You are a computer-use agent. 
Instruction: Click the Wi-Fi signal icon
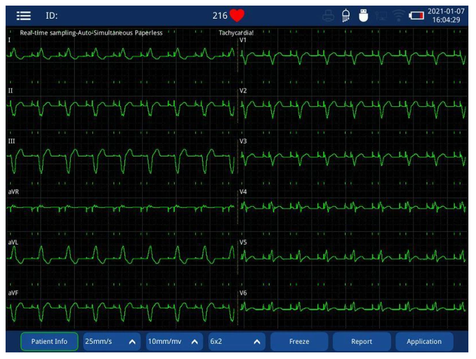[399, 15]
